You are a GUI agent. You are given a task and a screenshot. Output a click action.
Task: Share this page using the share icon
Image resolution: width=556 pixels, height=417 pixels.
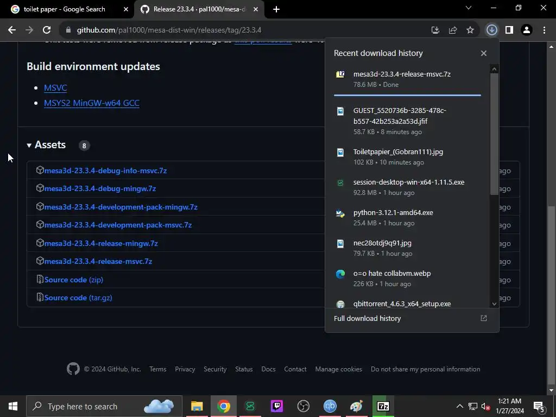click(453, 30)
